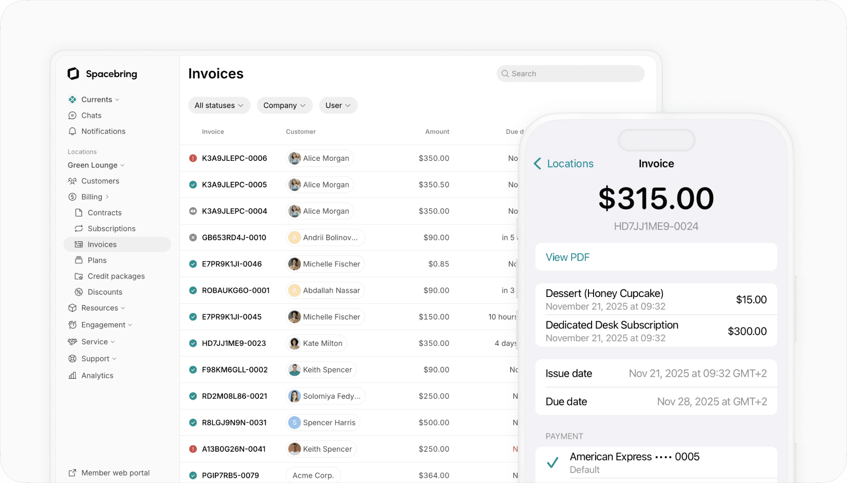
Task: Select the Contracts document icon
Action: 79,212
